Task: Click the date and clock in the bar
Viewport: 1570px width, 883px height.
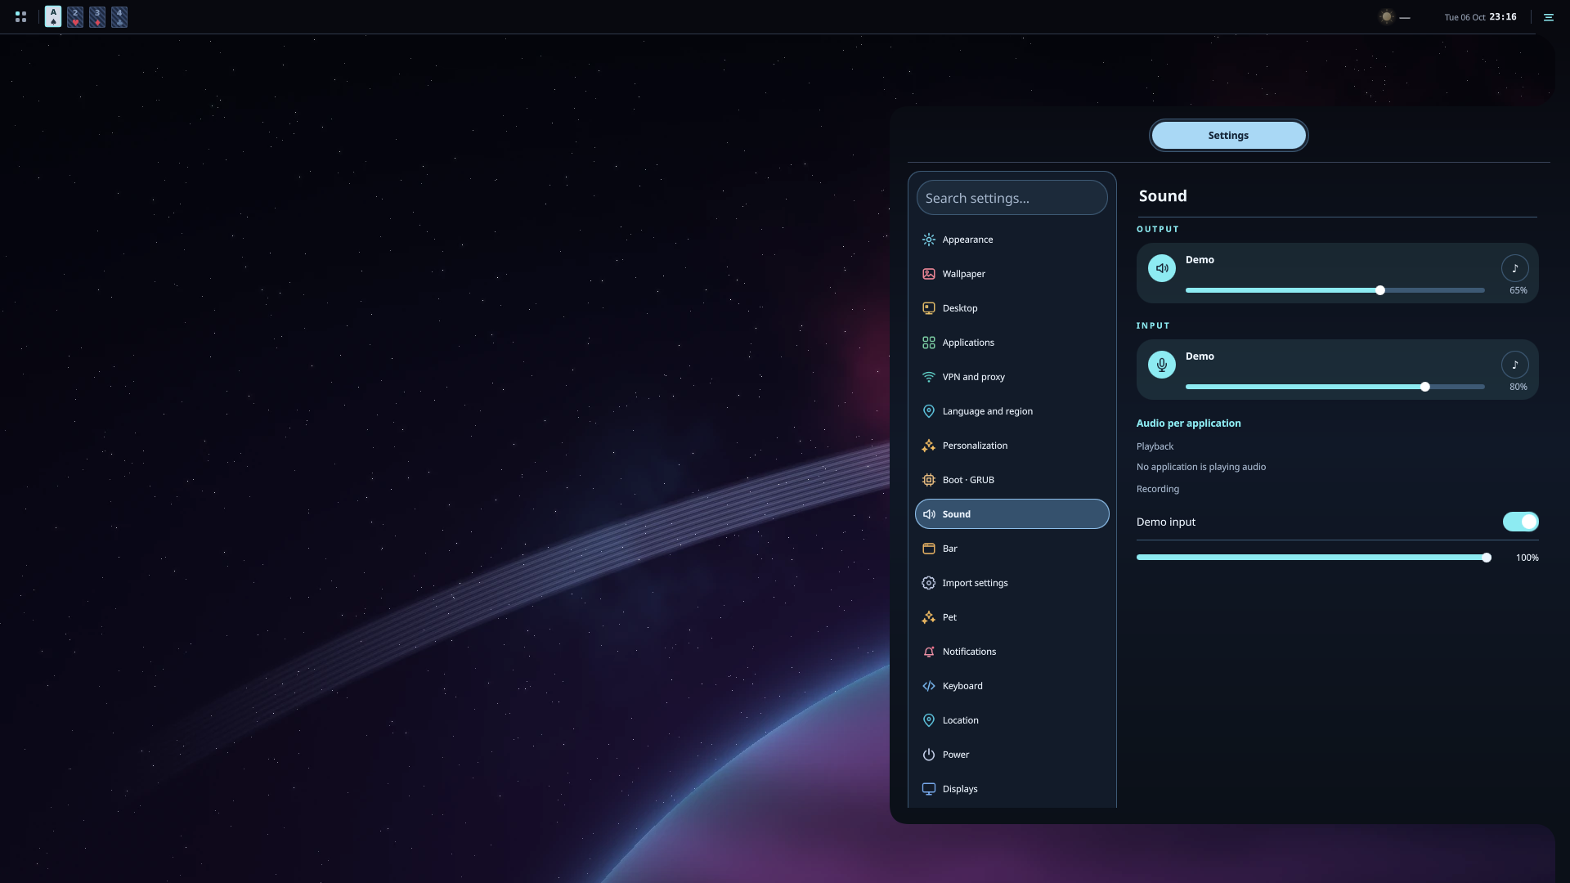Action: click(x=1480, y=17)
